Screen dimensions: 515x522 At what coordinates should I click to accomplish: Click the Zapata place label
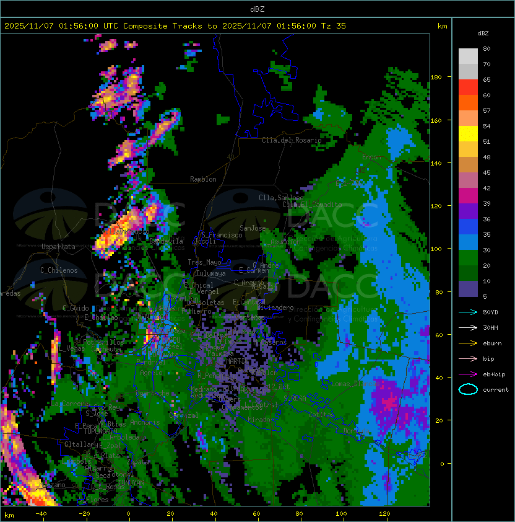[137, 462]
